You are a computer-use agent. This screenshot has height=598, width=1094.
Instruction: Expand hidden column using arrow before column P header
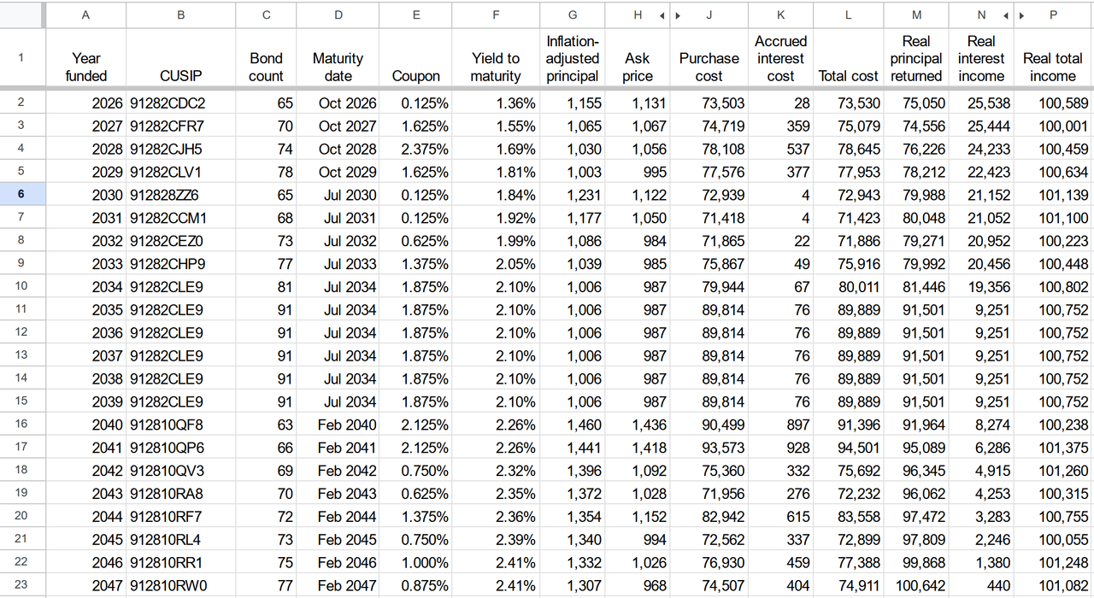[x=1022, y=15]
